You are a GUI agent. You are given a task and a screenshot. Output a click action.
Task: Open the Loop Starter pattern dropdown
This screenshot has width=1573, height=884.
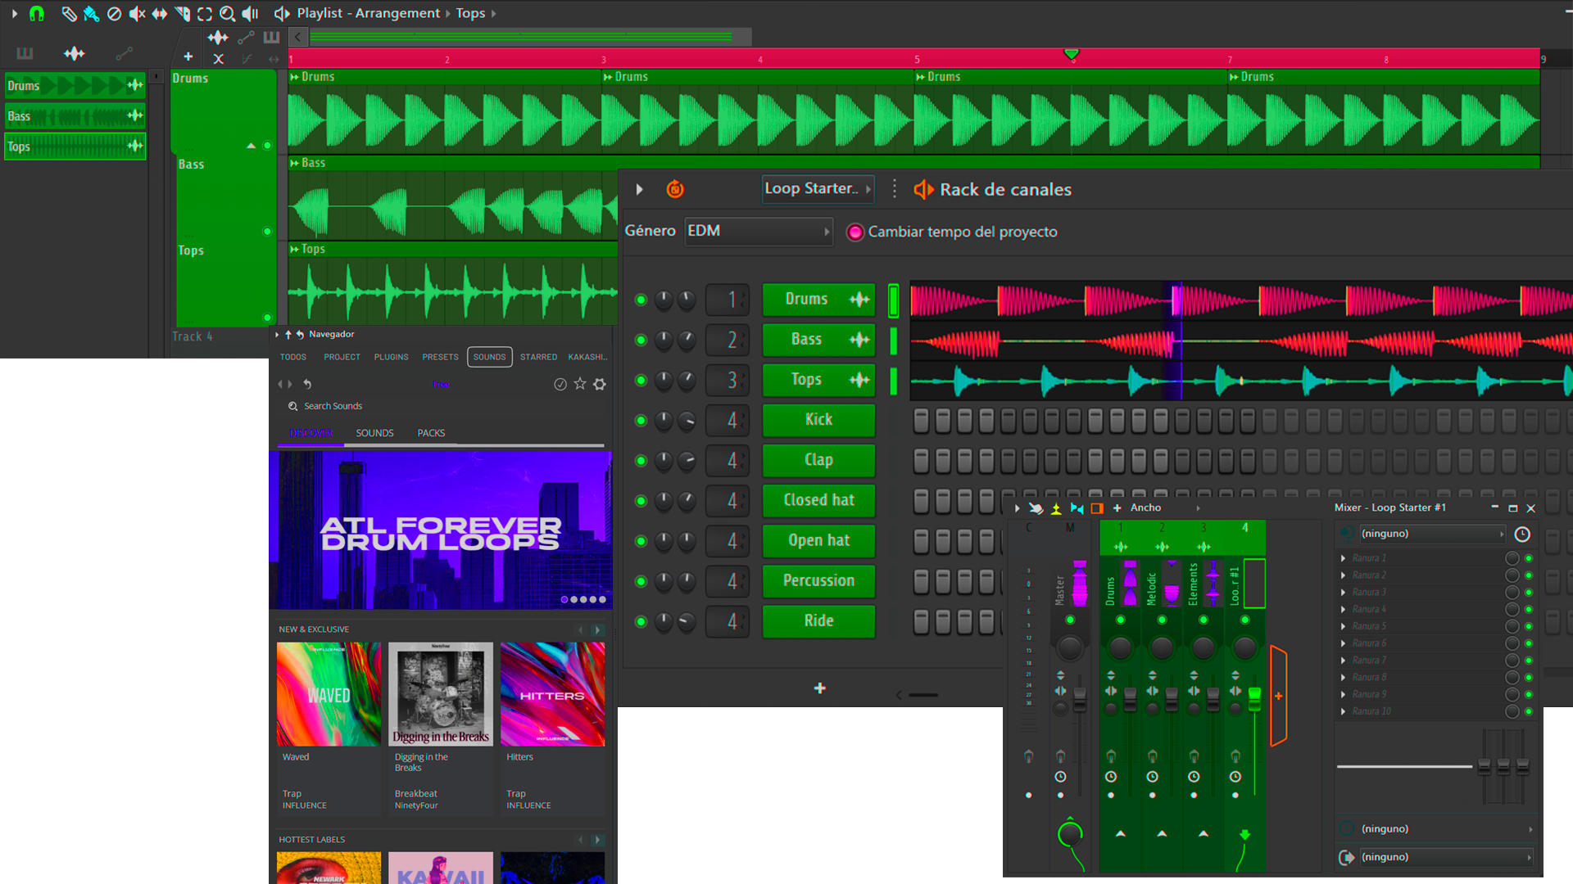click(817, 189)
